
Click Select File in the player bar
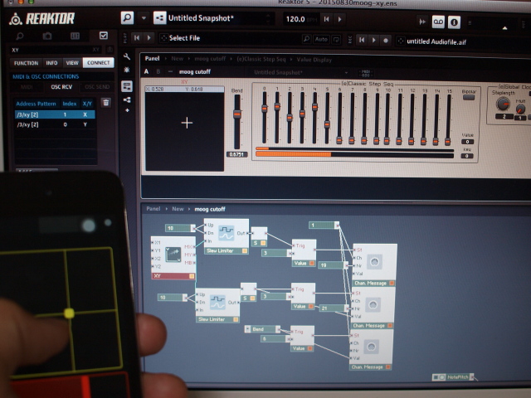pos(184,38)
